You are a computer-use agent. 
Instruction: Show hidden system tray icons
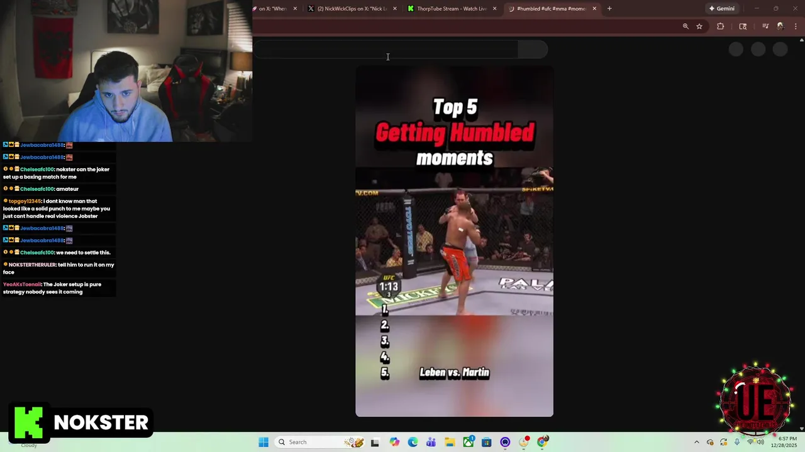tap(696, 442)
